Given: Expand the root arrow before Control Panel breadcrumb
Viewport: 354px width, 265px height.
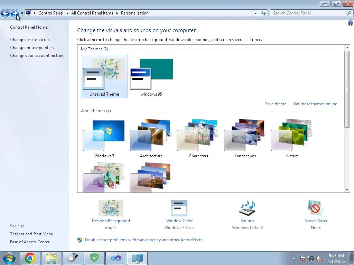Looking at the screenshot, I should tap(34, 13).
